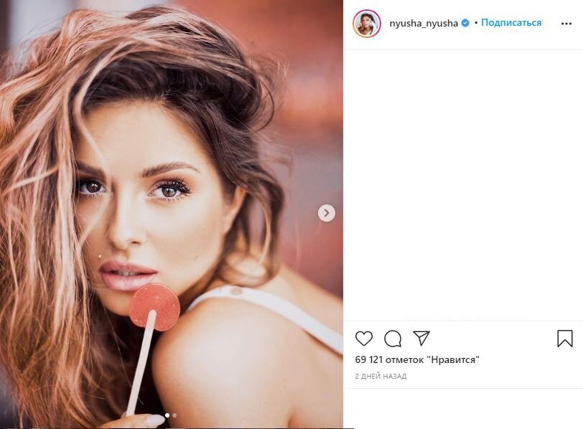Open the three-dot more options menu
This screenshot has height=429, width=583.
[x=566, y=24]
